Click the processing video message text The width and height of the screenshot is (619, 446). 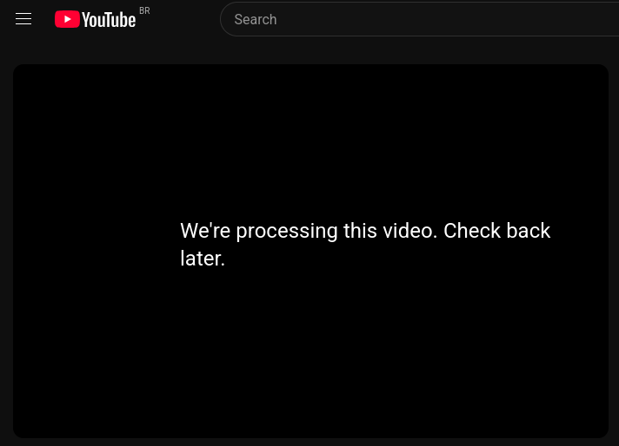(365, 245)
